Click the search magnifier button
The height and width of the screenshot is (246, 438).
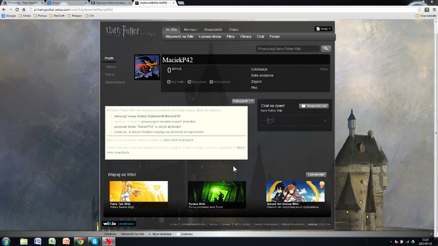pos(326,49)
